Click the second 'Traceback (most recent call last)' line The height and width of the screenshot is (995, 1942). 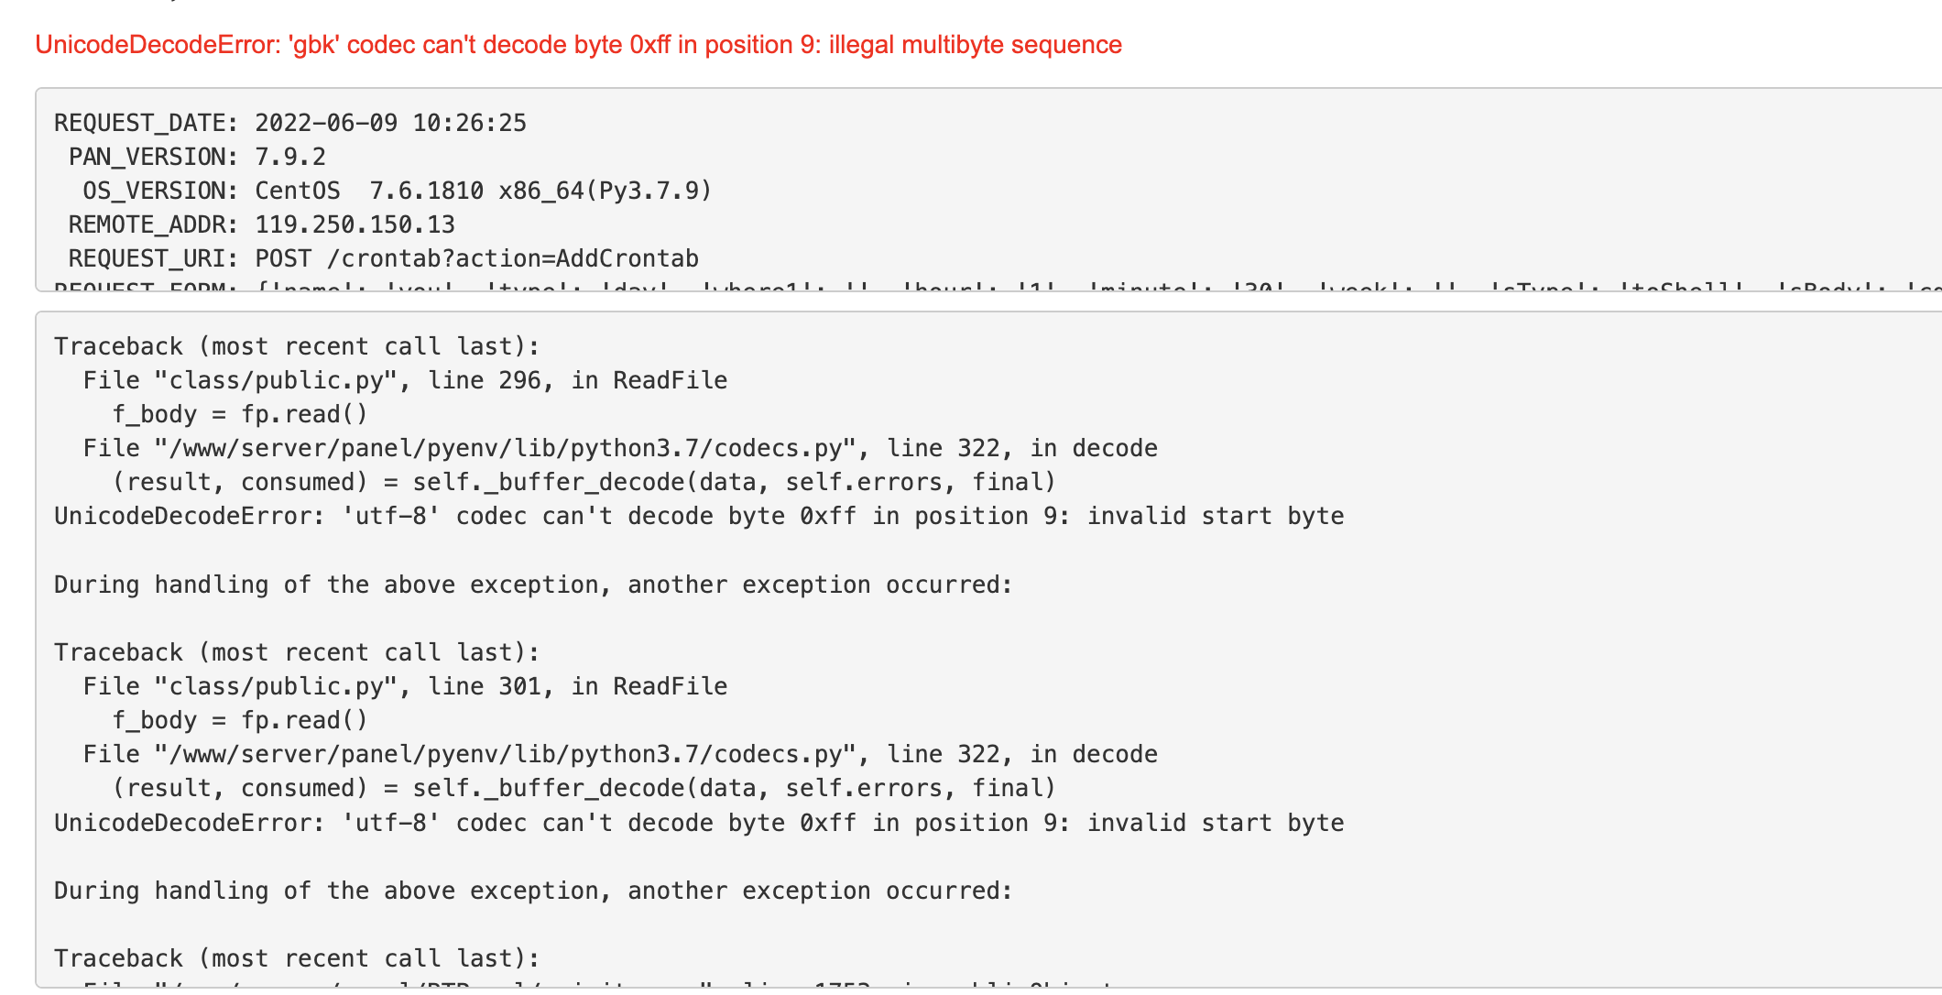coord(297,652)
